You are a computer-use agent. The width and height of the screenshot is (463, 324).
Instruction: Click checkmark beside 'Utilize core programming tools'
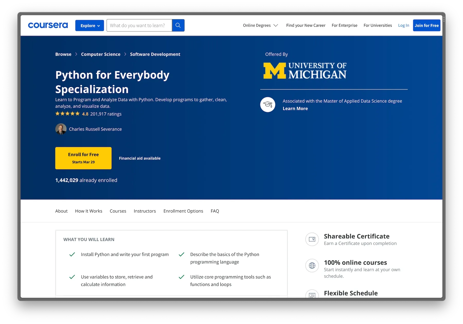tap(182, 277)
